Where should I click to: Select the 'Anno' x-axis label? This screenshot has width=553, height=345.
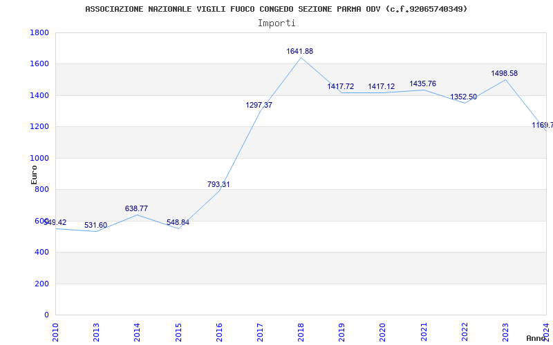[536, 338]
